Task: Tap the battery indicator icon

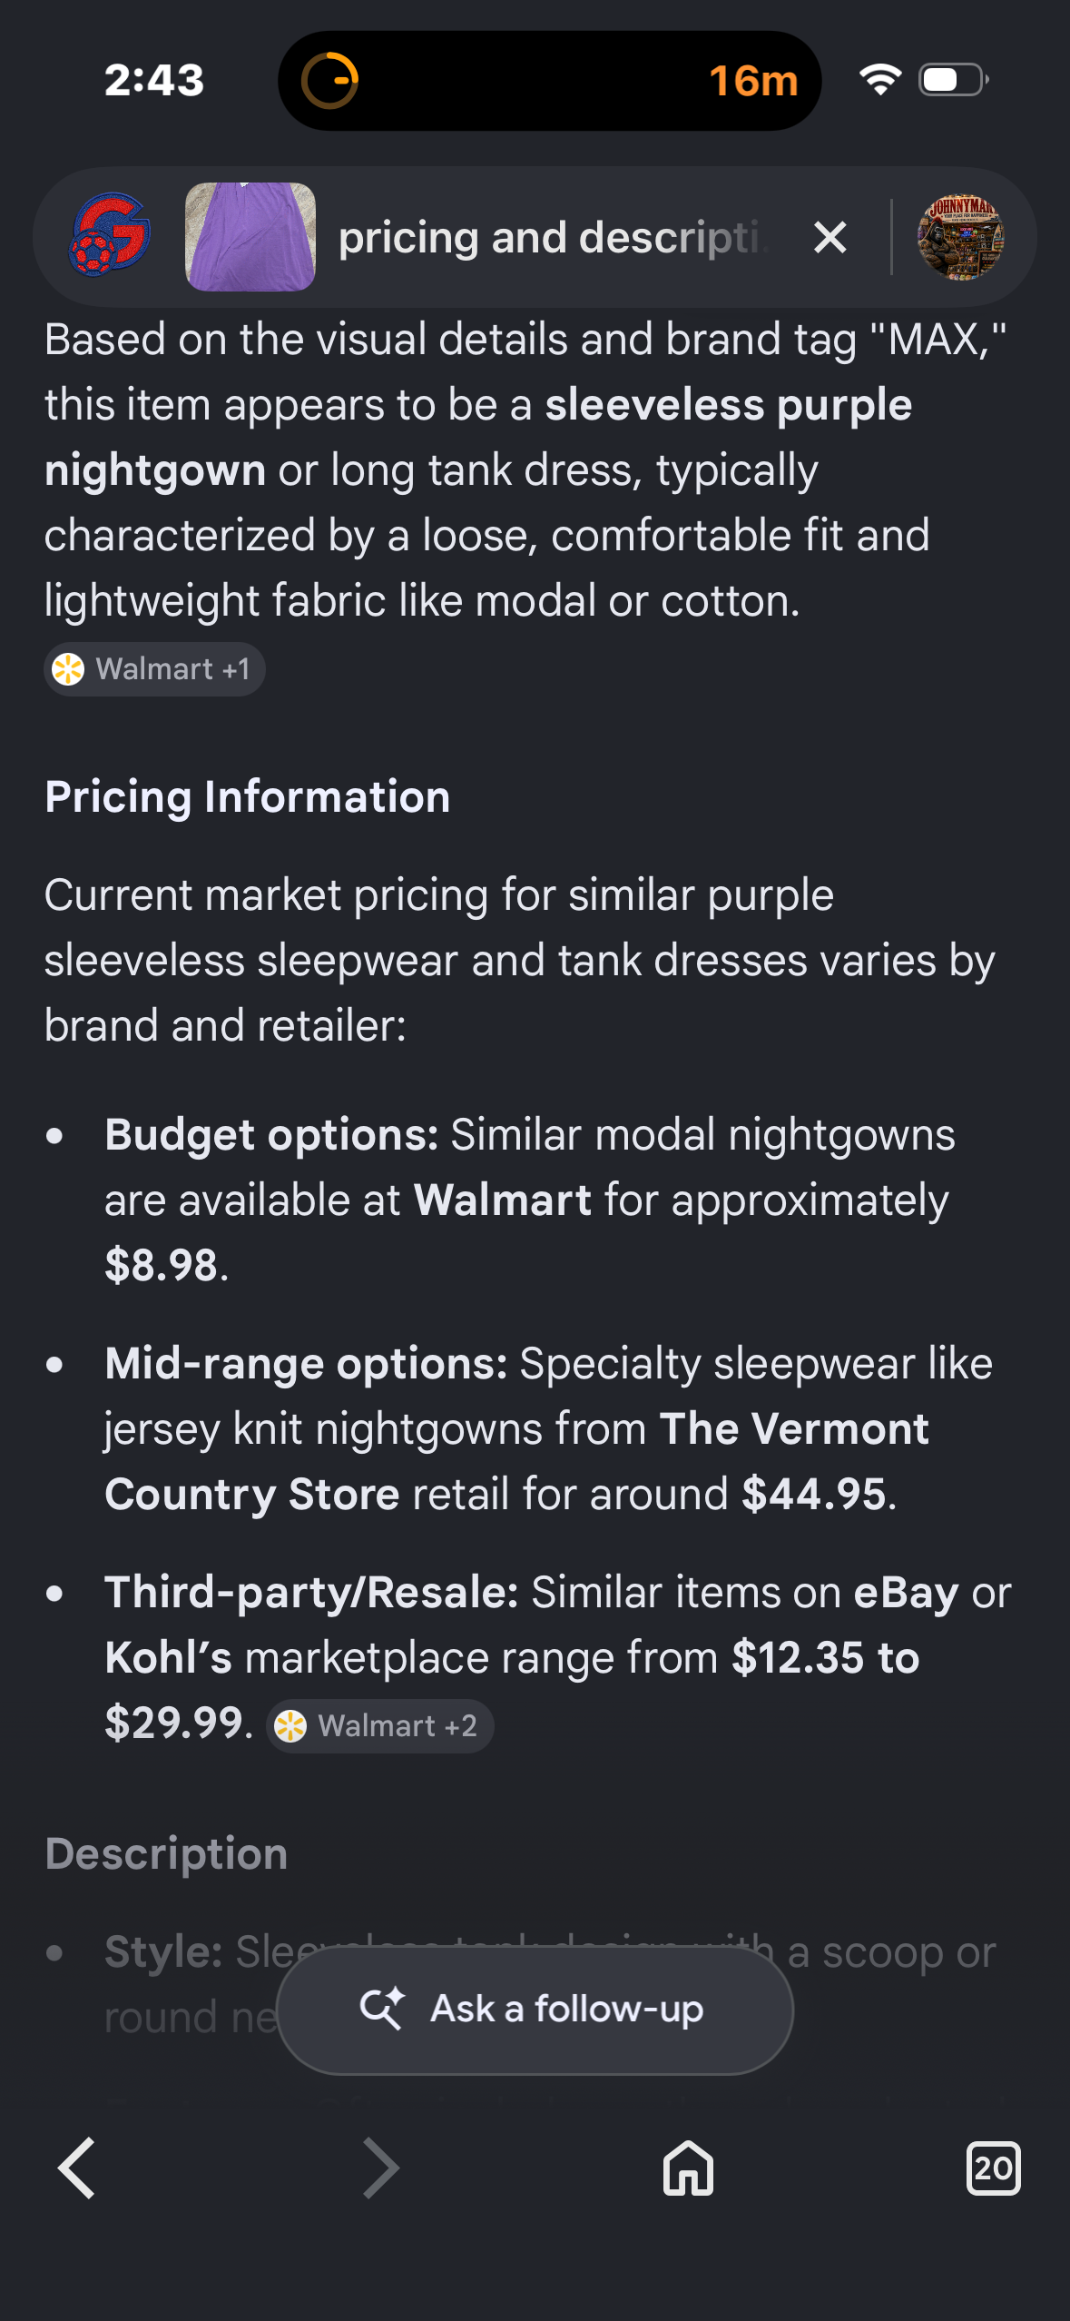Action: [x=954, y=80]
